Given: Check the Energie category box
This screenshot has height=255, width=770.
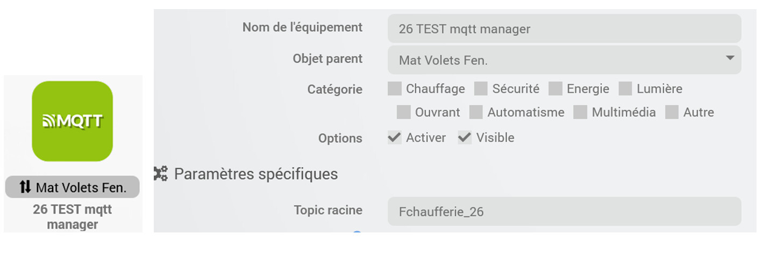Looking at the screenshot, I should [x=555, y=89].
